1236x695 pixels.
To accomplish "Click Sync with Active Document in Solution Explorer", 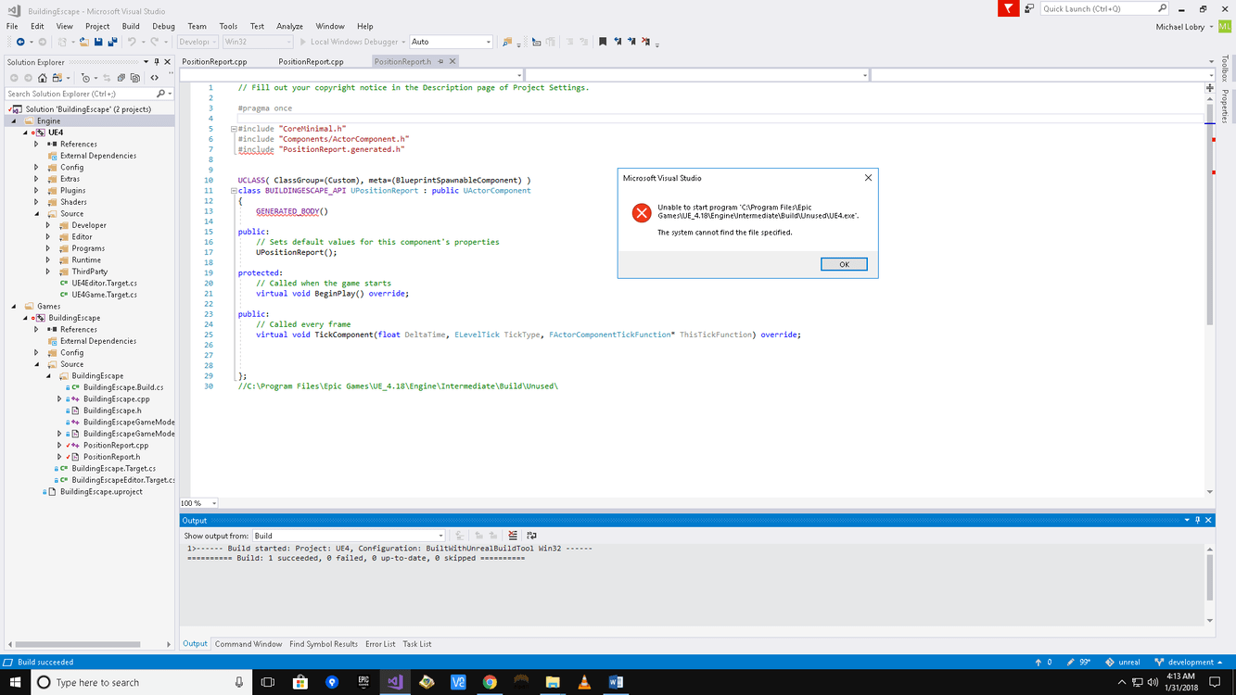I will tap(108, 78).
